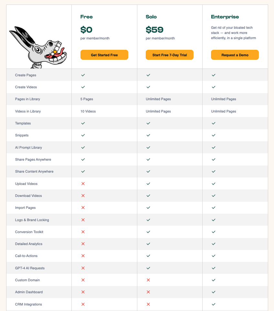Click the Solo plan Custom Domain red X

tap(148, 280)
